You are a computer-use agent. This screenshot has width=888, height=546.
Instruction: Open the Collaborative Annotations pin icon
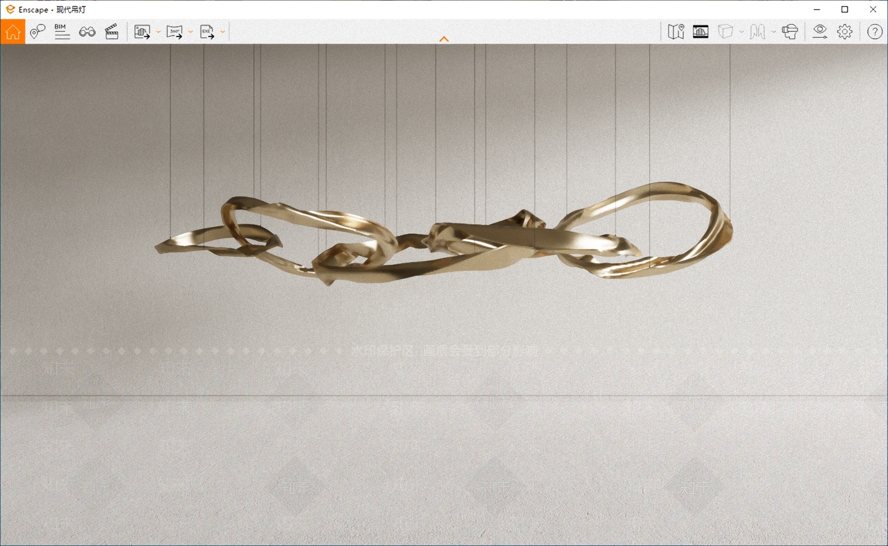pos(37,32)
